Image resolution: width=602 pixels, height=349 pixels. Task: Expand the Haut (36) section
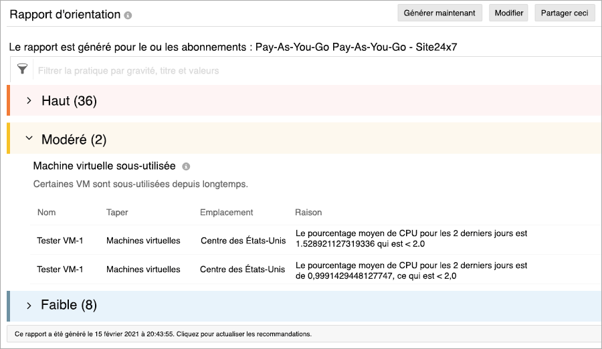(x=29, y=101)
